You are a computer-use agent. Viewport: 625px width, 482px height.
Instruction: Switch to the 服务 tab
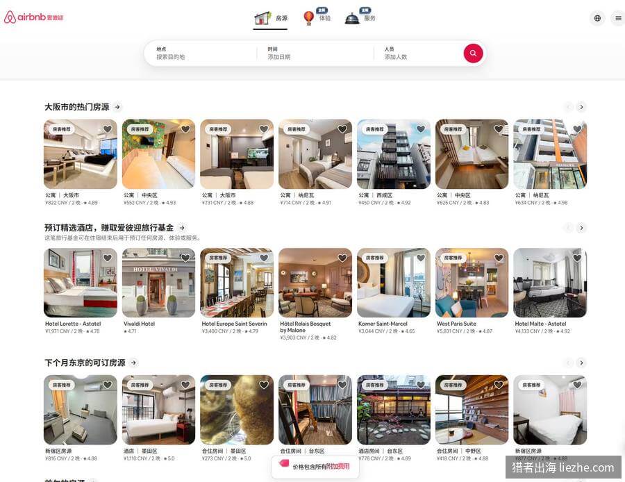tap(360, 18)
